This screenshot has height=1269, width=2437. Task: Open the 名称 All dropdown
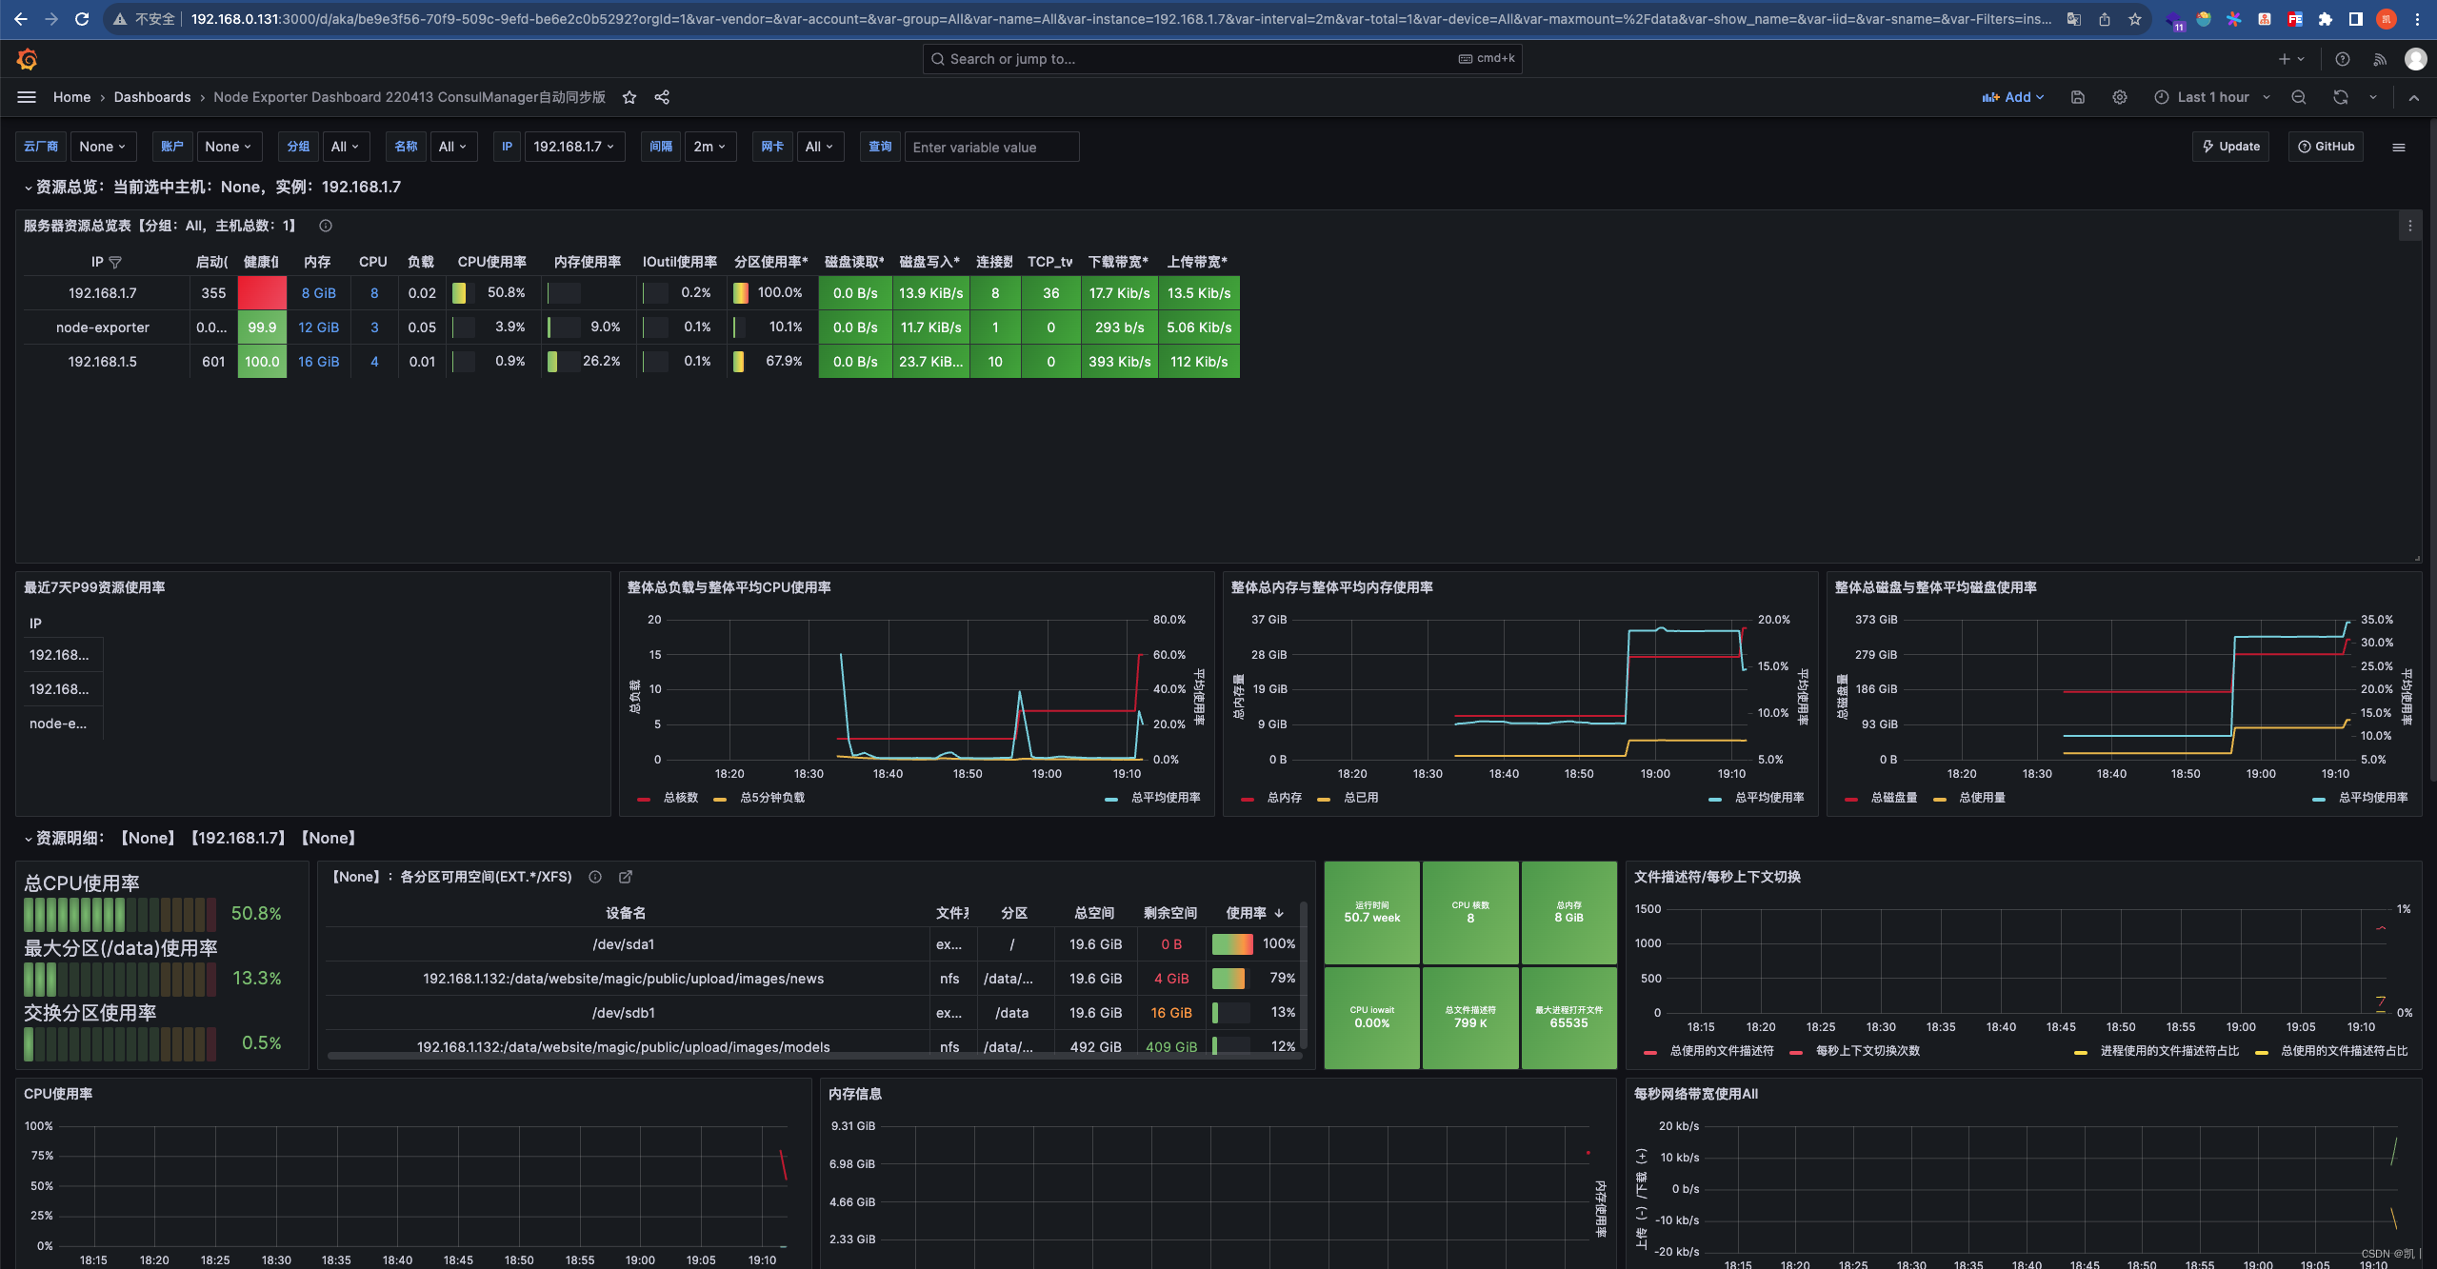452,147
